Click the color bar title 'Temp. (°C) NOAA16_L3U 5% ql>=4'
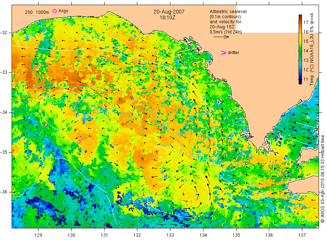Screen dimensions: 327x240 tap(312, 49)
